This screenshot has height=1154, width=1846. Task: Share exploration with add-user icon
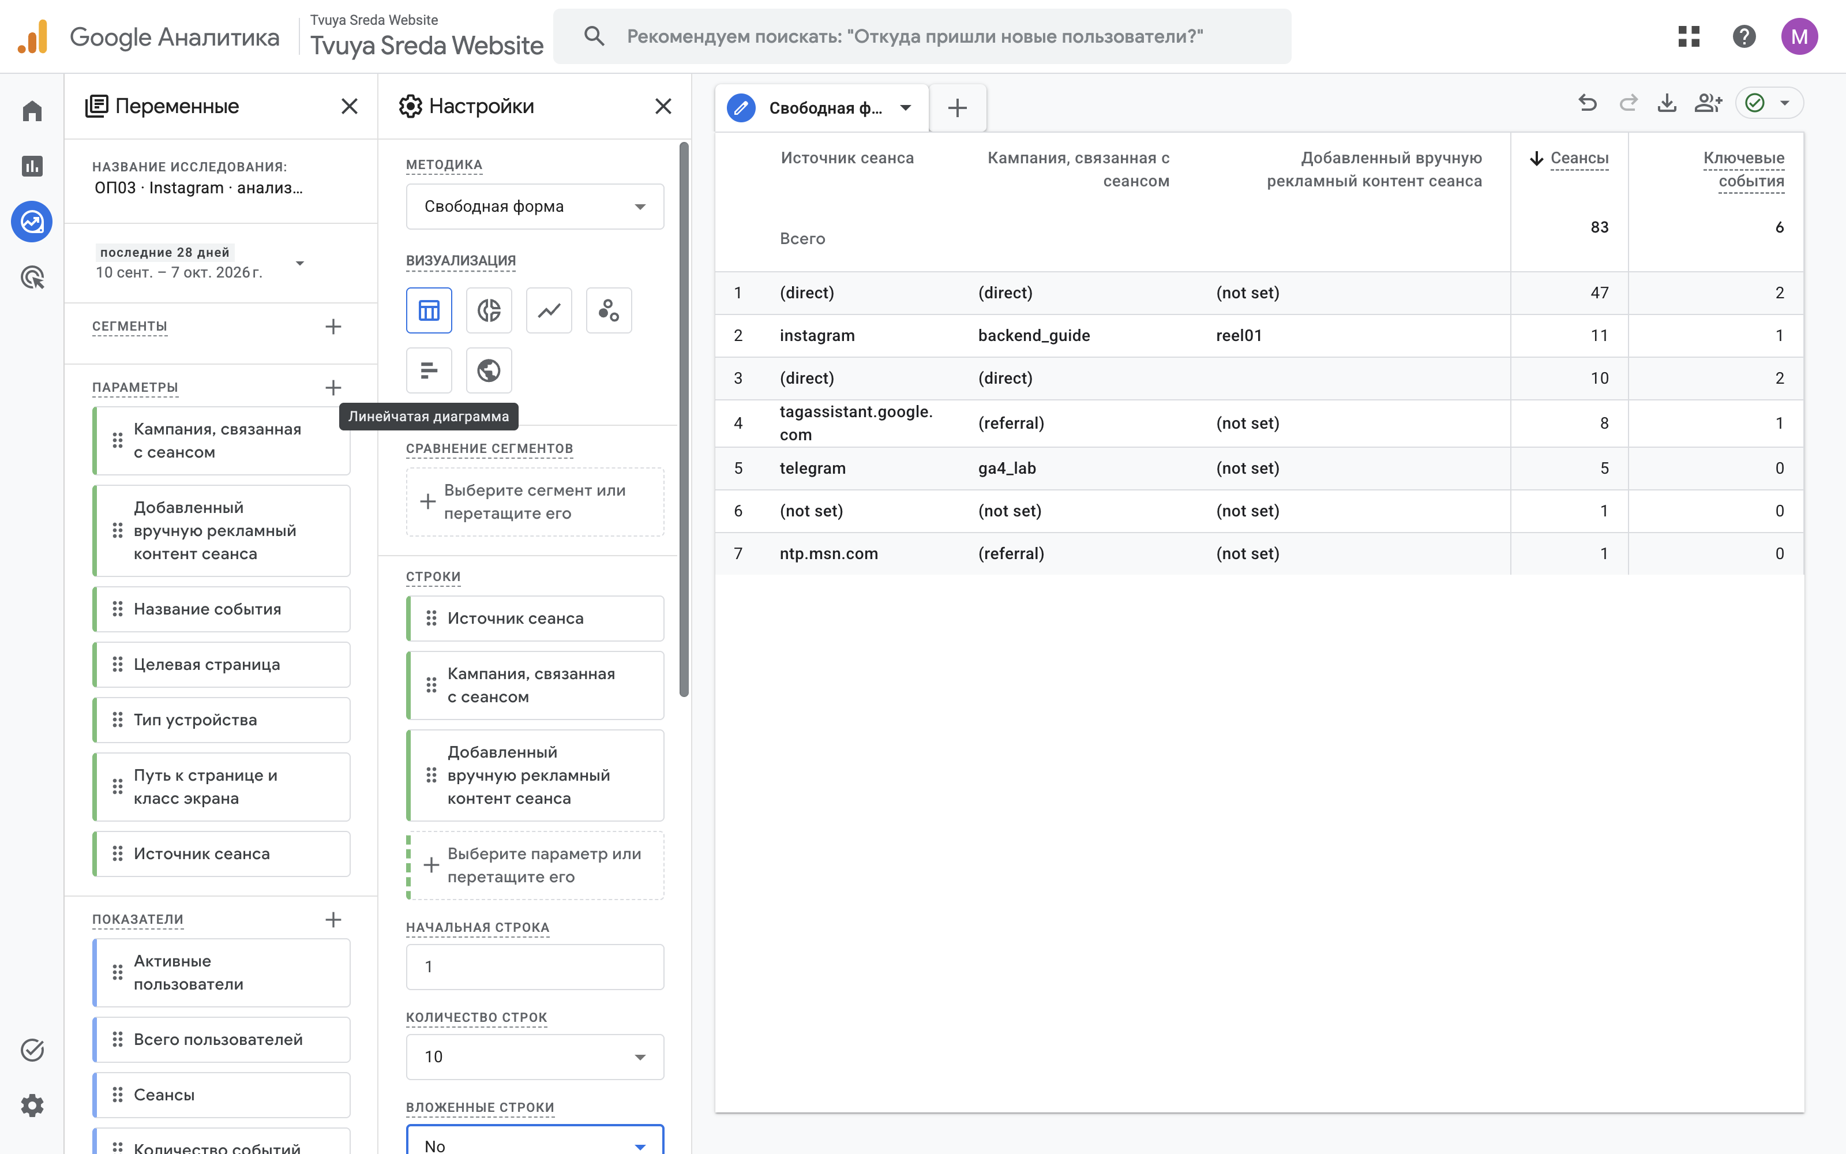coord(1709,103)
